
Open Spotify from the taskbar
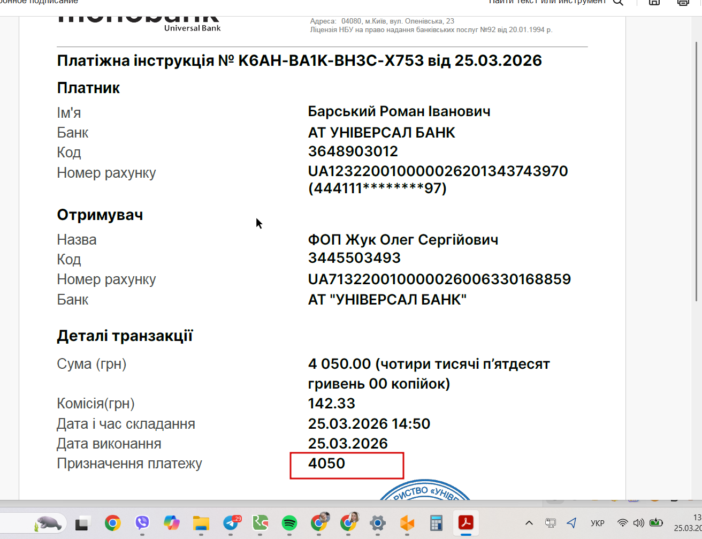(x=289, y=523)
